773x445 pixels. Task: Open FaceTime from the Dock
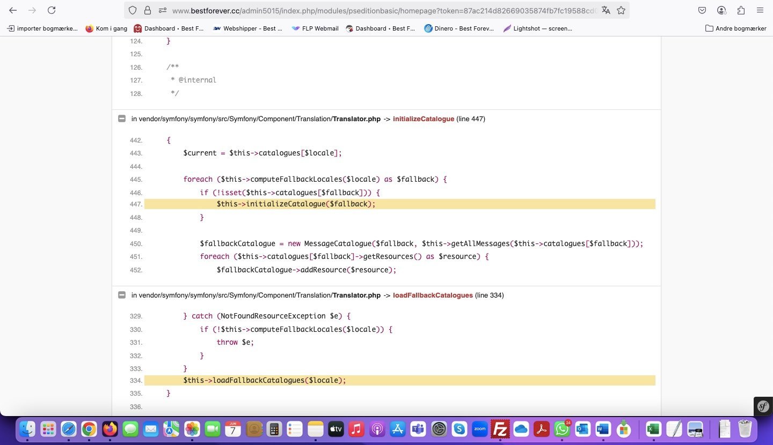[213, 429]
